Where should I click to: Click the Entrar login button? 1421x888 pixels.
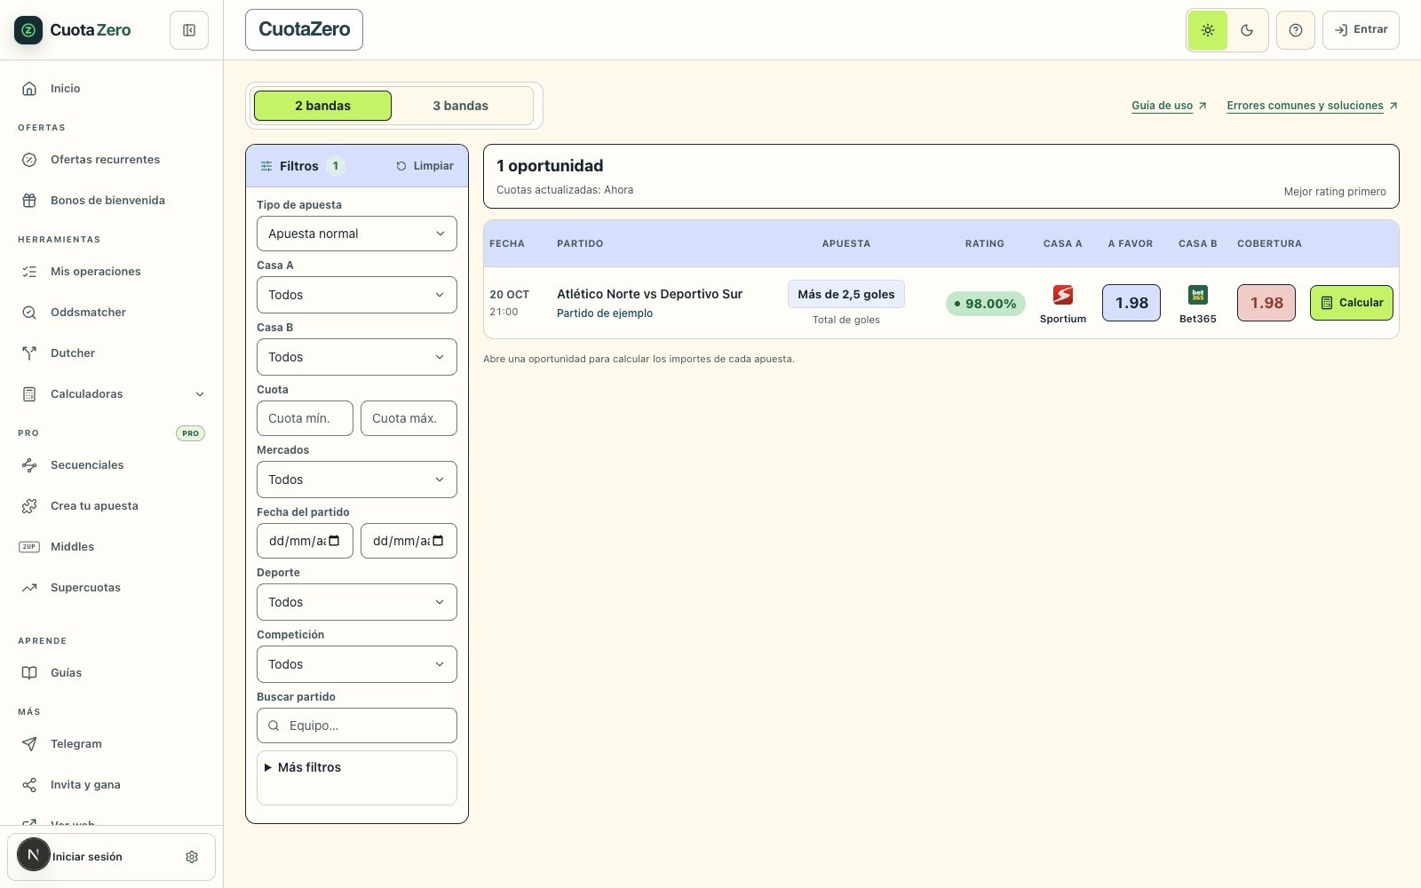tap(1361, 30)
